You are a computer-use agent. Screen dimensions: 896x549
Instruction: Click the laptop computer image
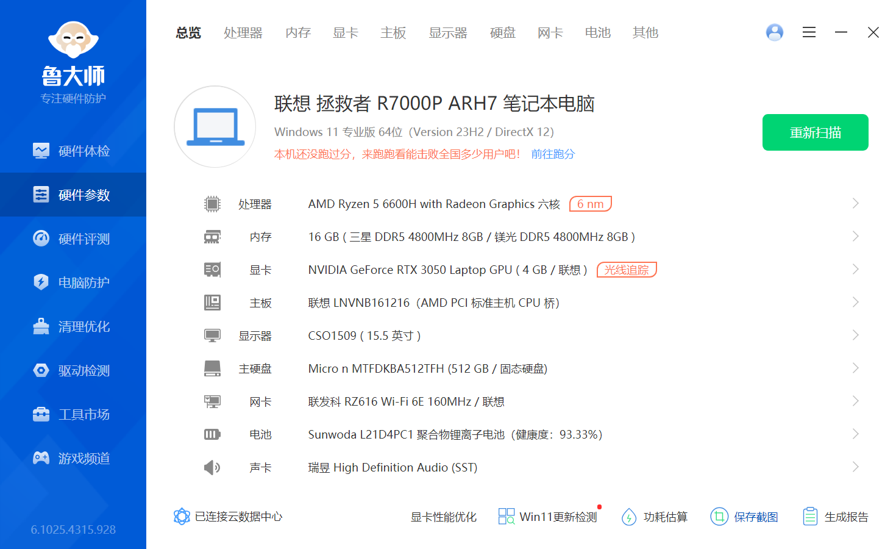pyautogui.click(x=215, y=127)
